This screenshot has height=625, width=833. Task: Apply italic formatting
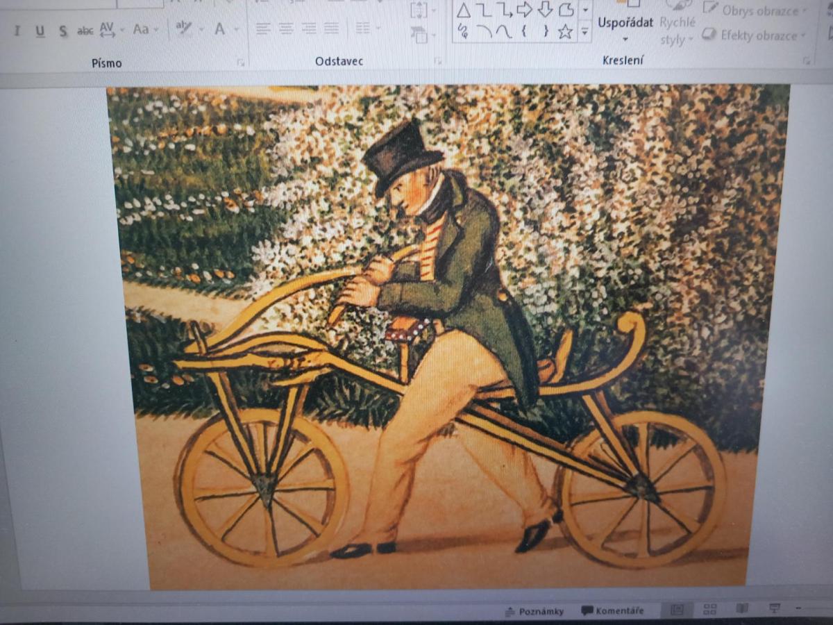[18, 31]
